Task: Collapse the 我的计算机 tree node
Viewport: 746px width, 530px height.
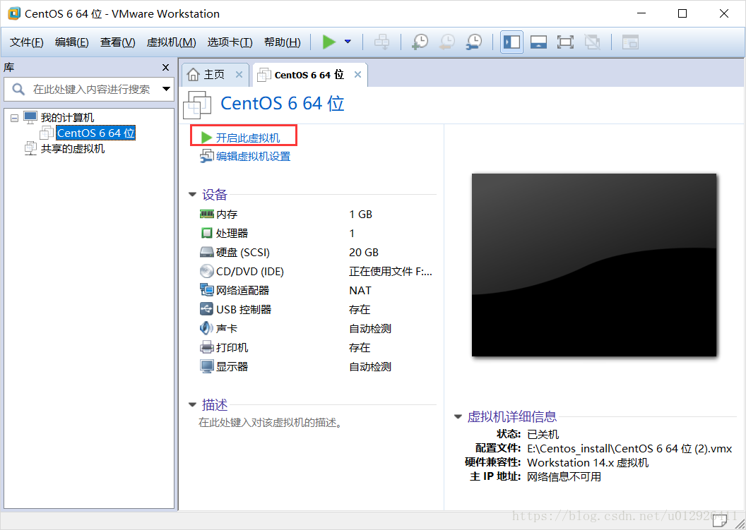Action: pos(15,117)
